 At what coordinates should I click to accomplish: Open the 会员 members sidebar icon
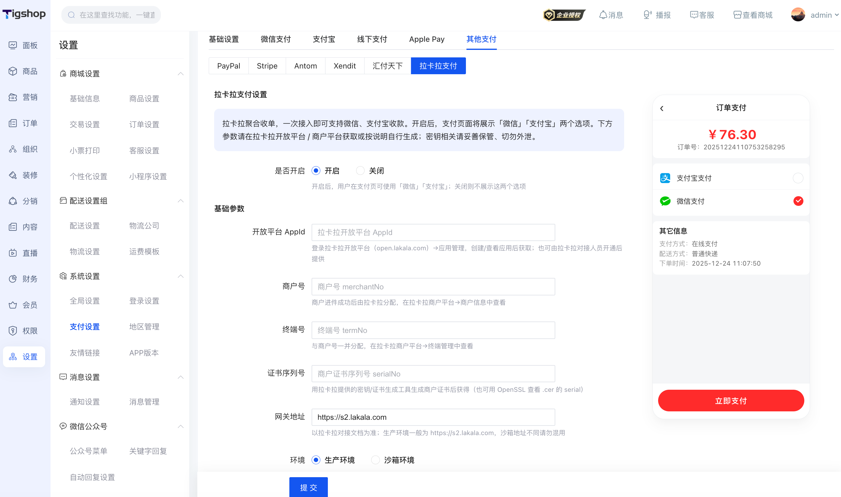[x=13, y=305]
